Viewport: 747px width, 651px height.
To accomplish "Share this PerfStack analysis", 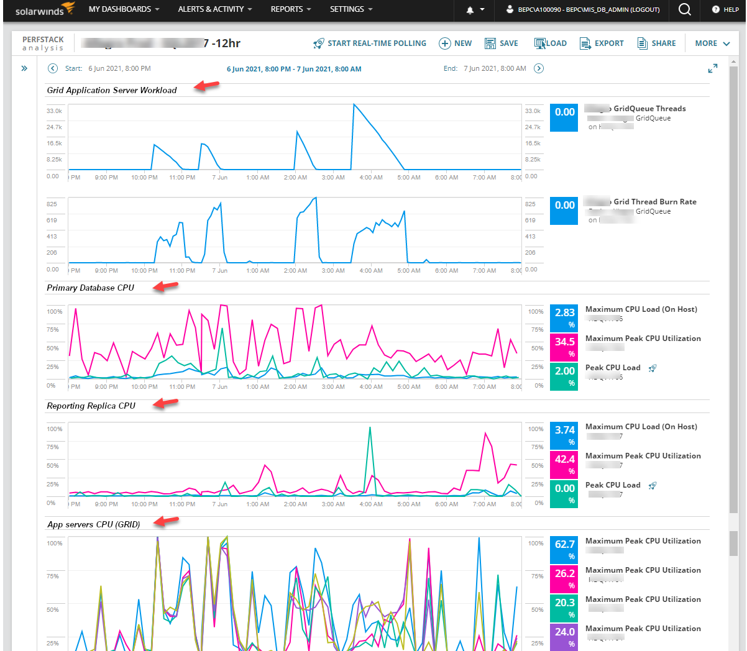I will [x=657, y=43].
